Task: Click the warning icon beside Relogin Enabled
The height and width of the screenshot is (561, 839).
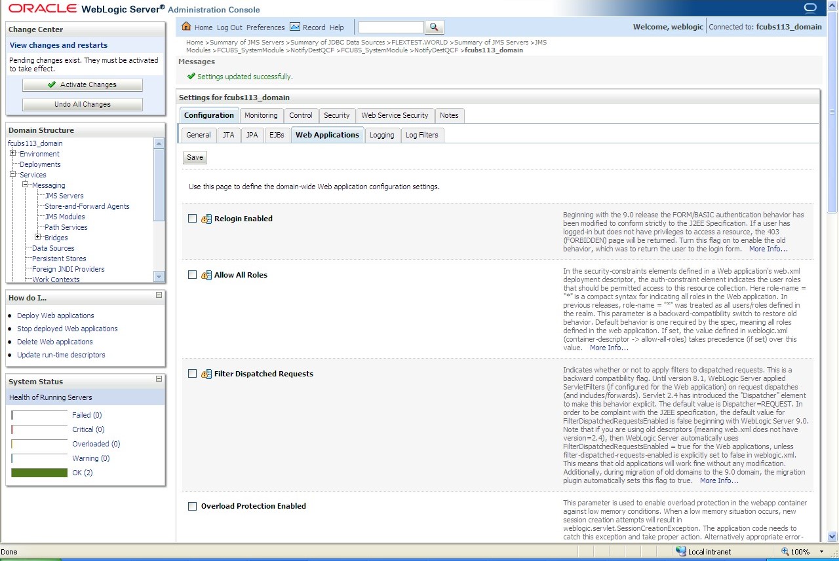Action: [x=206, y=219]
